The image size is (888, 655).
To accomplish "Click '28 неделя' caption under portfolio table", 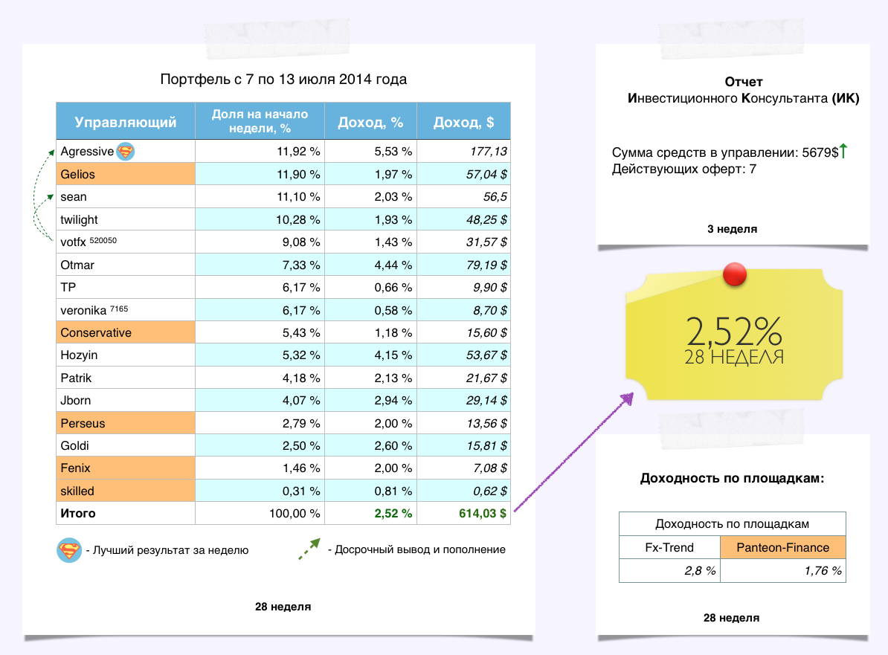I will [283, 607].
